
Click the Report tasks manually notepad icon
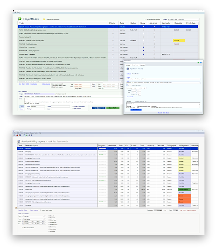tap(127, 69)
